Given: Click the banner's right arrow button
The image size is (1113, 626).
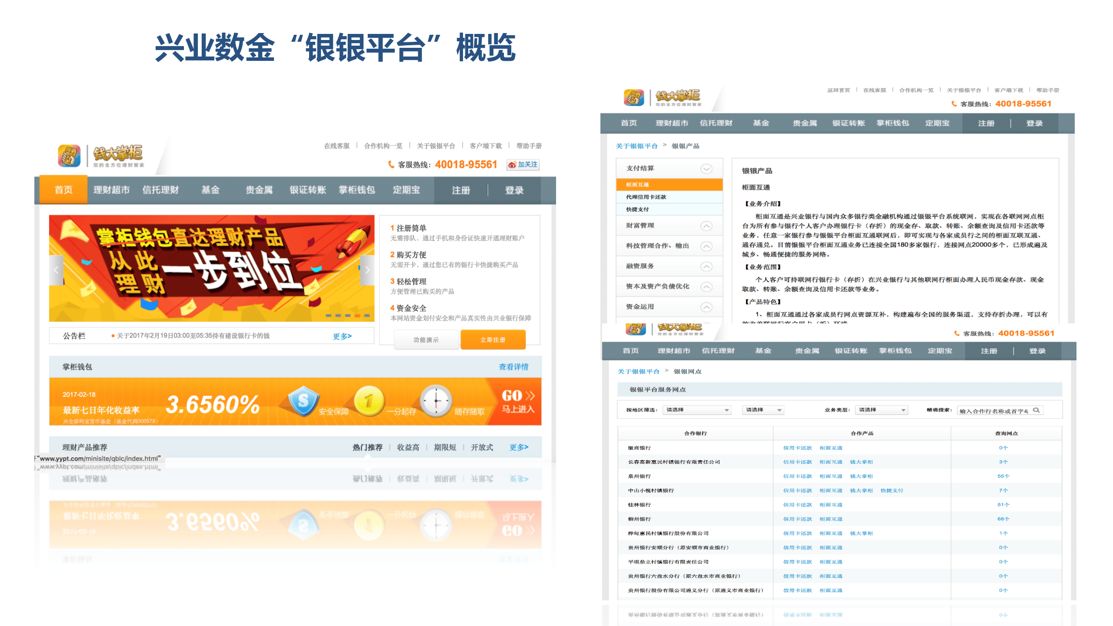Looking at the screenshot, I should point(367,270).
